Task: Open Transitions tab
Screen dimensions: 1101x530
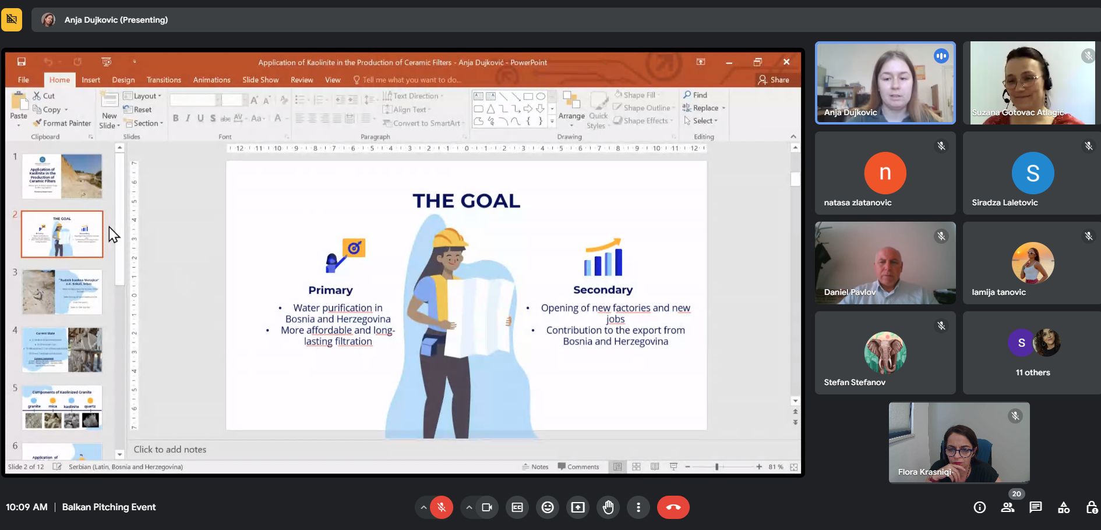Action: click(164, 80)
